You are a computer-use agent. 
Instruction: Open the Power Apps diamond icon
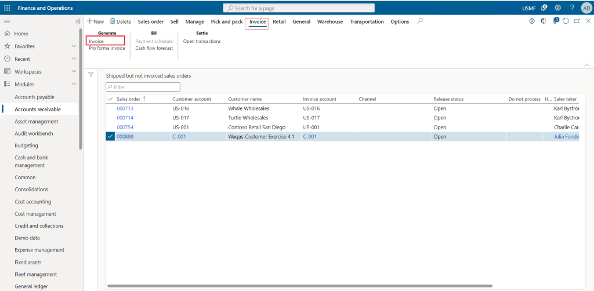point(531,21)
